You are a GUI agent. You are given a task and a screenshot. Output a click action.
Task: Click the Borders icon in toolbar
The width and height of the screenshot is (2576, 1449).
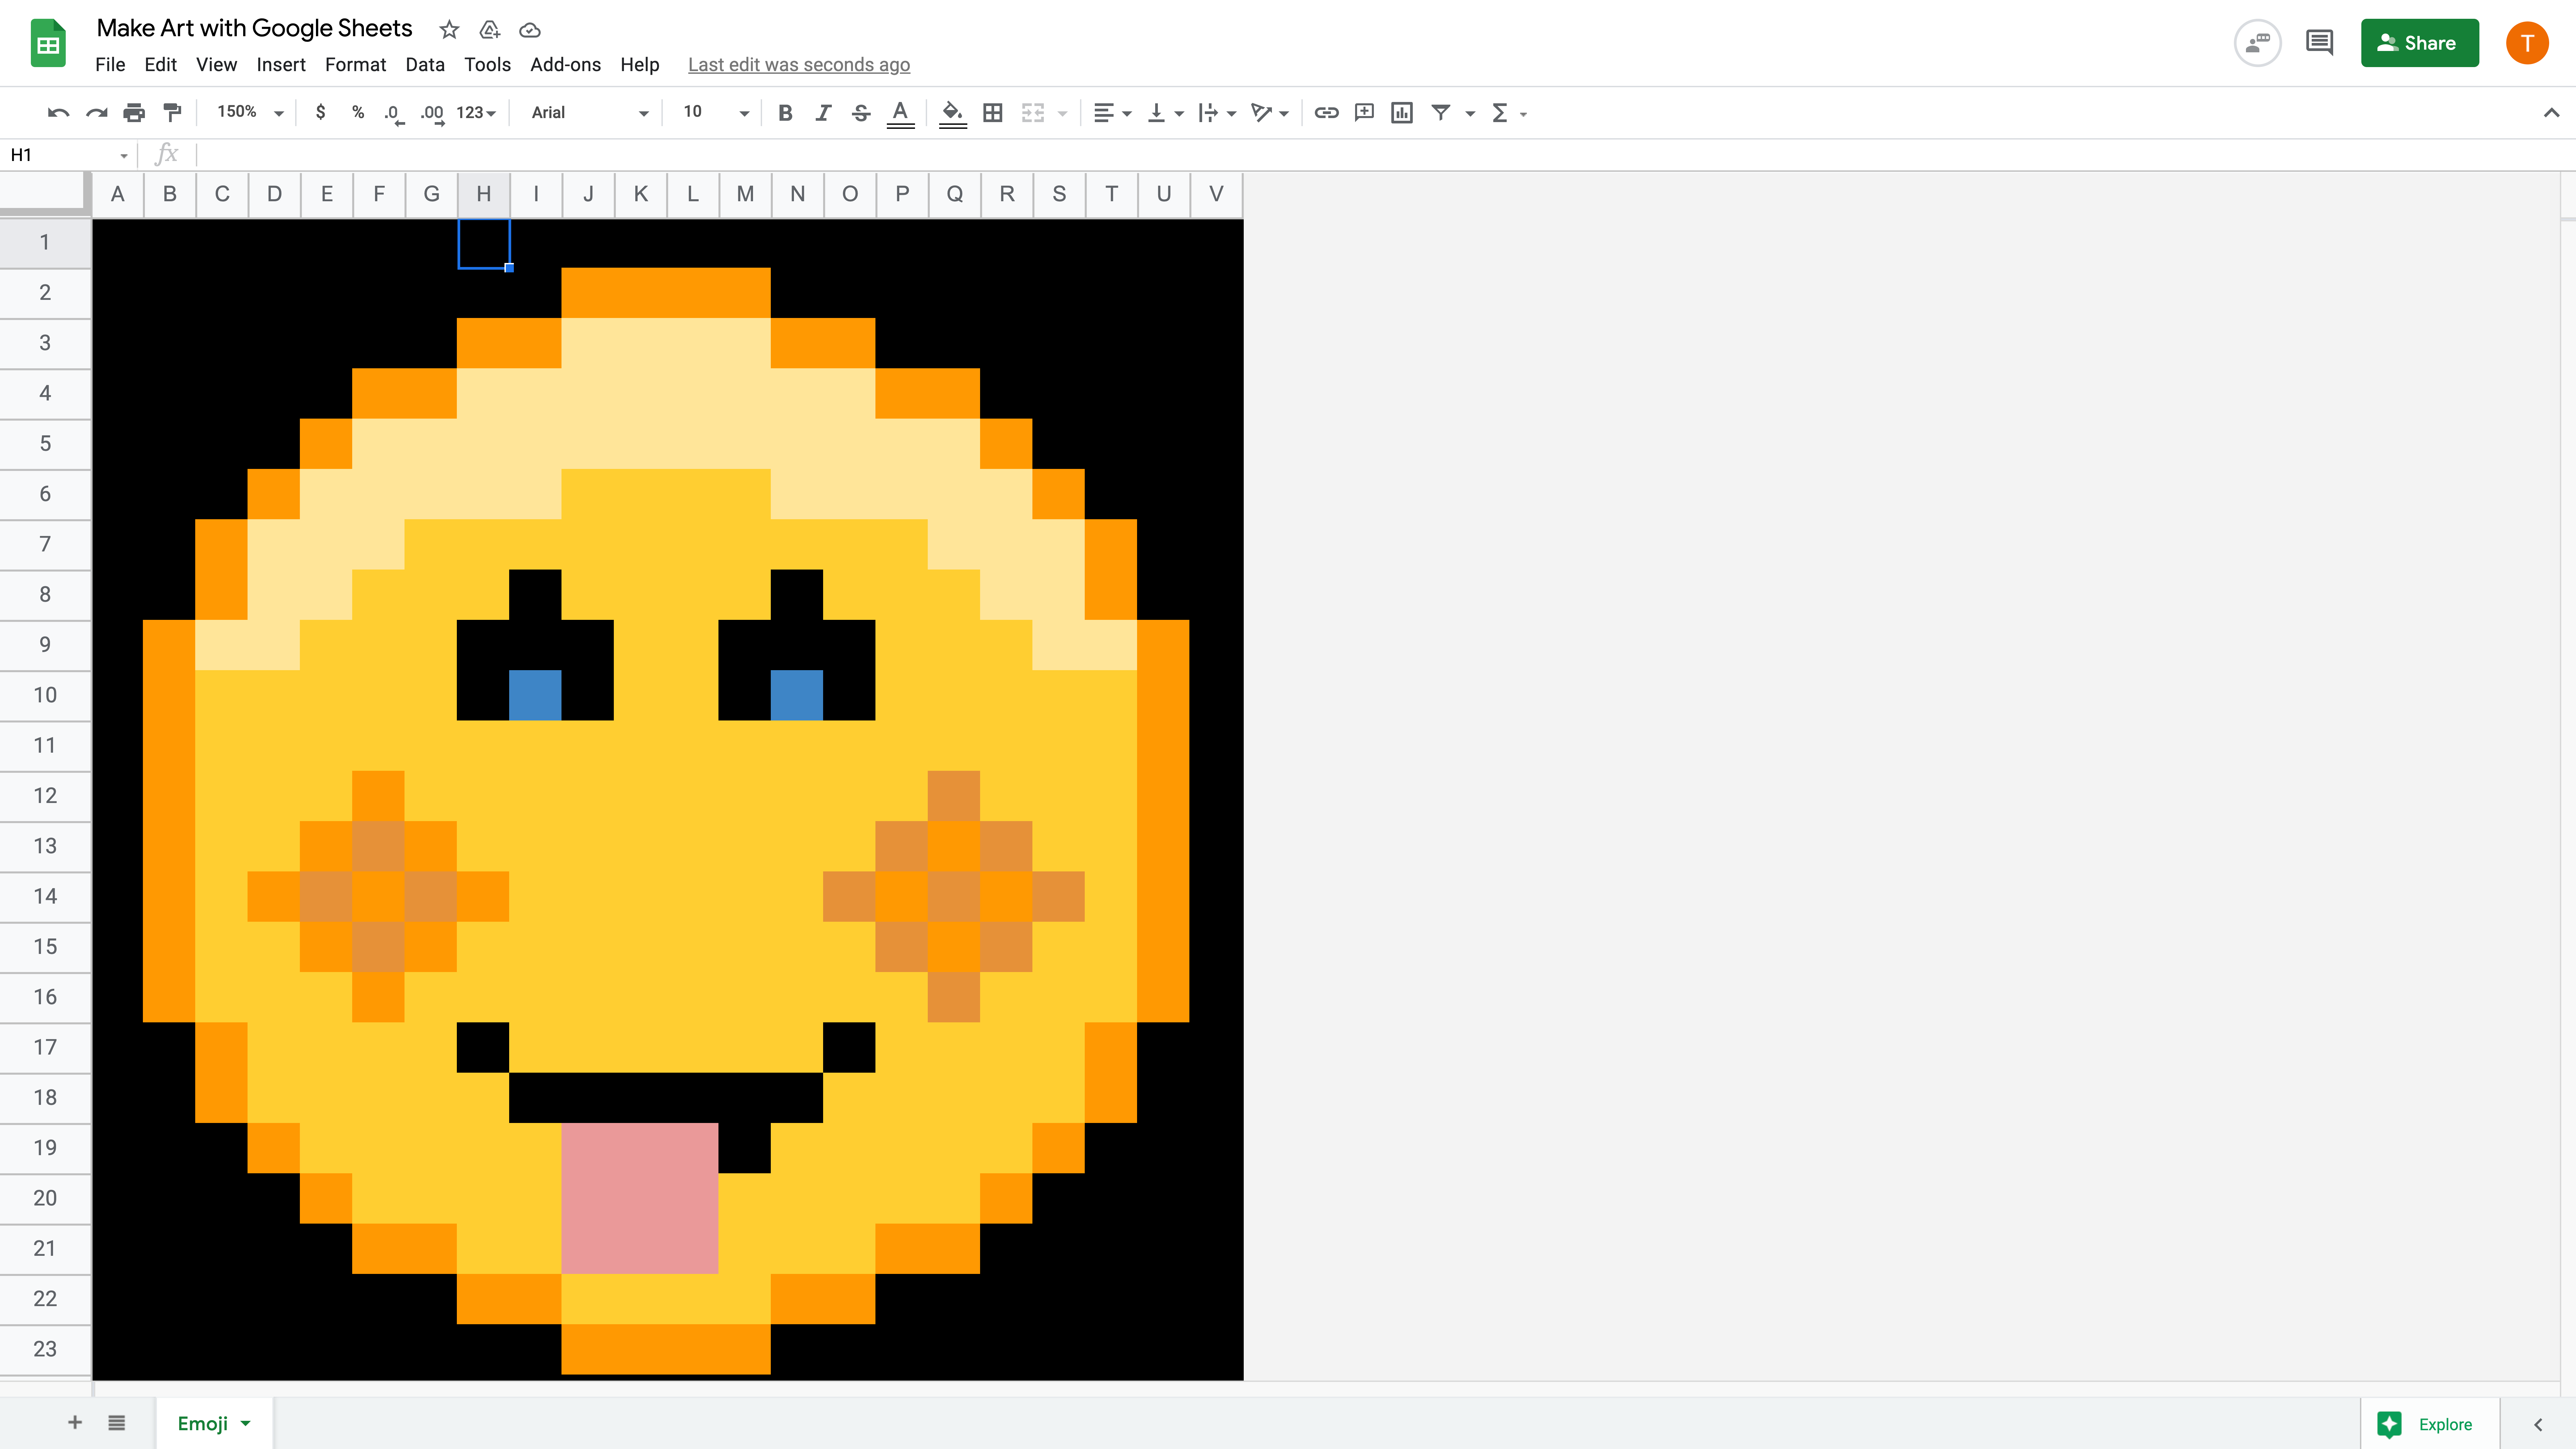(x=992, y=111)
